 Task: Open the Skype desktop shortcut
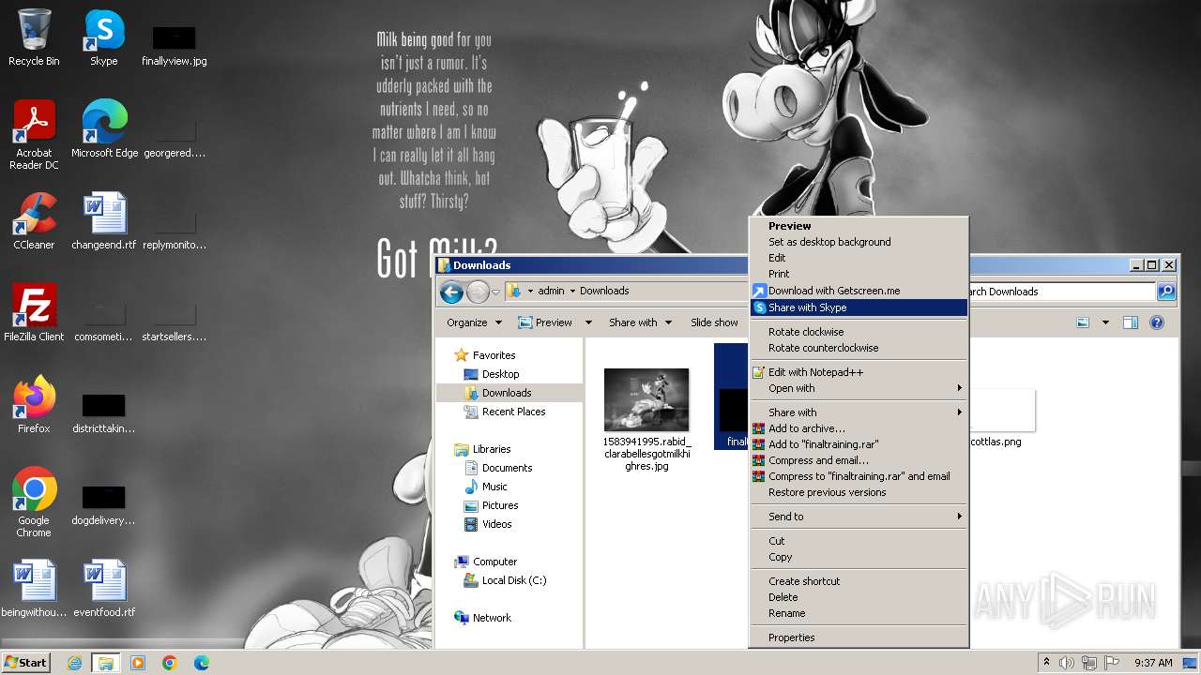tap(103, 37)
